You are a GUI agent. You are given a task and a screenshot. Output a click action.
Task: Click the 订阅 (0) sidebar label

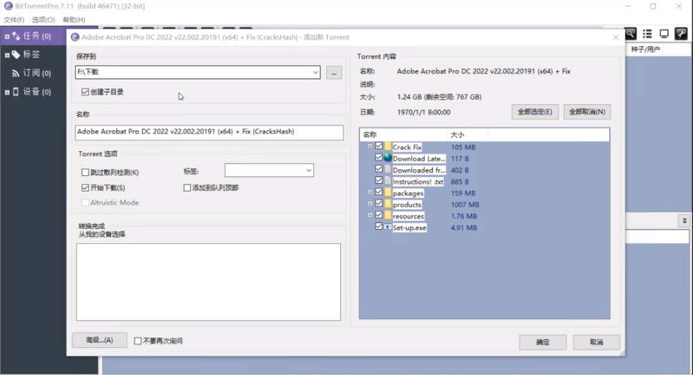[x=37, y=73]
